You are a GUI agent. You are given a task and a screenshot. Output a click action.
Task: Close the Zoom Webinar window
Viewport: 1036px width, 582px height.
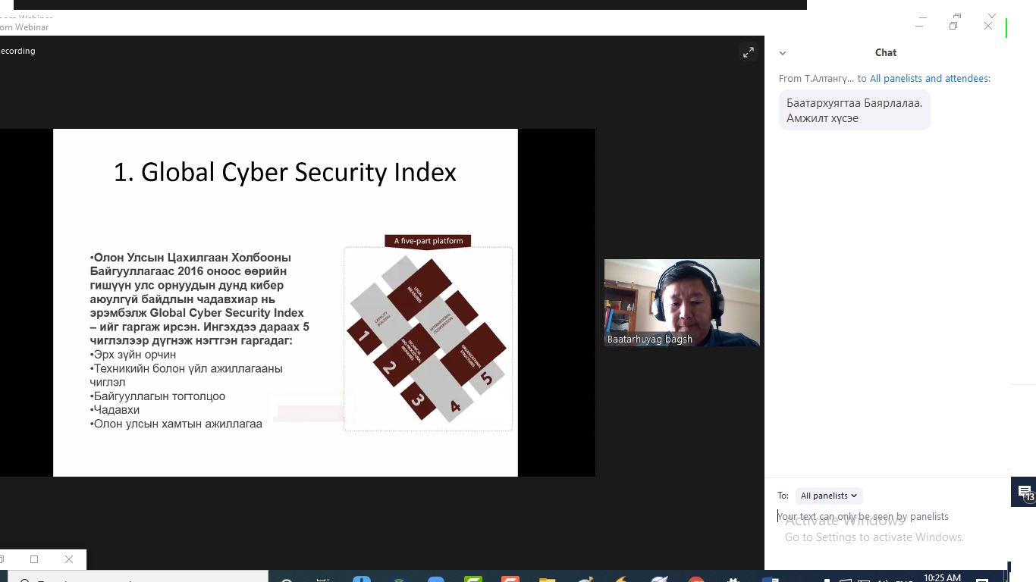[x=988, y=26]
